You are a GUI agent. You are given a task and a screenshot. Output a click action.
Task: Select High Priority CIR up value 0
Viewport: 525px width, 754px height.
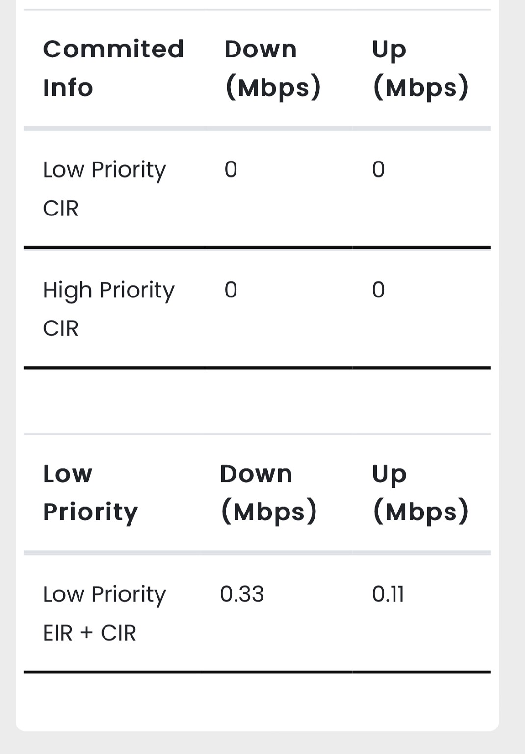[378, 290]
